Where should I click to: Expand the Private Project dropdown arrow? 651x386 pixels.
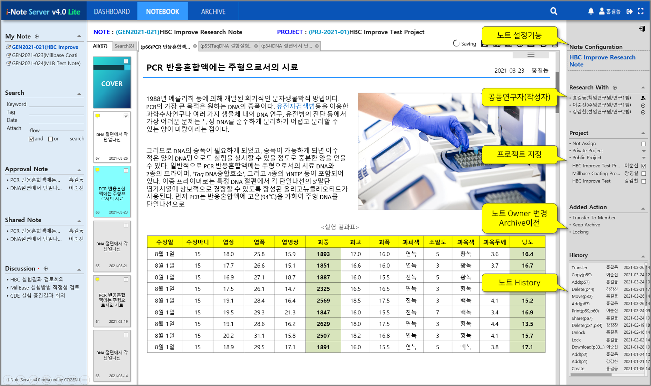coord(643,151)
